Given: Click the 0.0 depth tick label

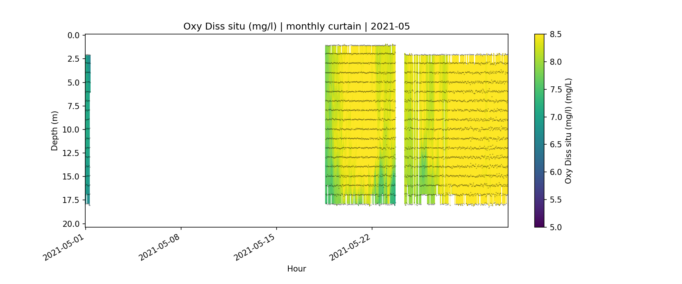Looking at the screenshot, I should point(74,36).
